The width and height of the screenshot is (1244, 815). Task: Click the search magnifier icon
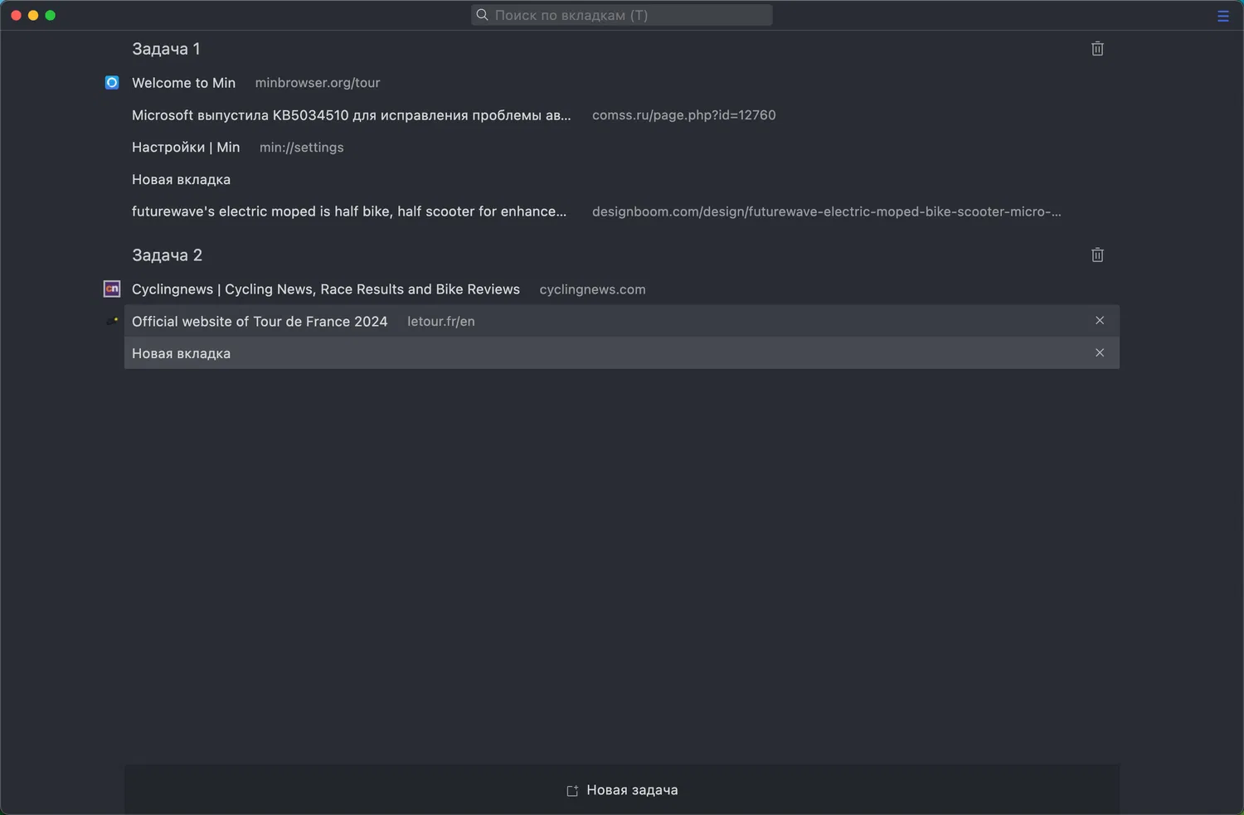click(482, 15)
